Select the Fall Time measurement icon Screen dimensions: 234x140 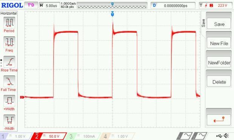point(9,81)
